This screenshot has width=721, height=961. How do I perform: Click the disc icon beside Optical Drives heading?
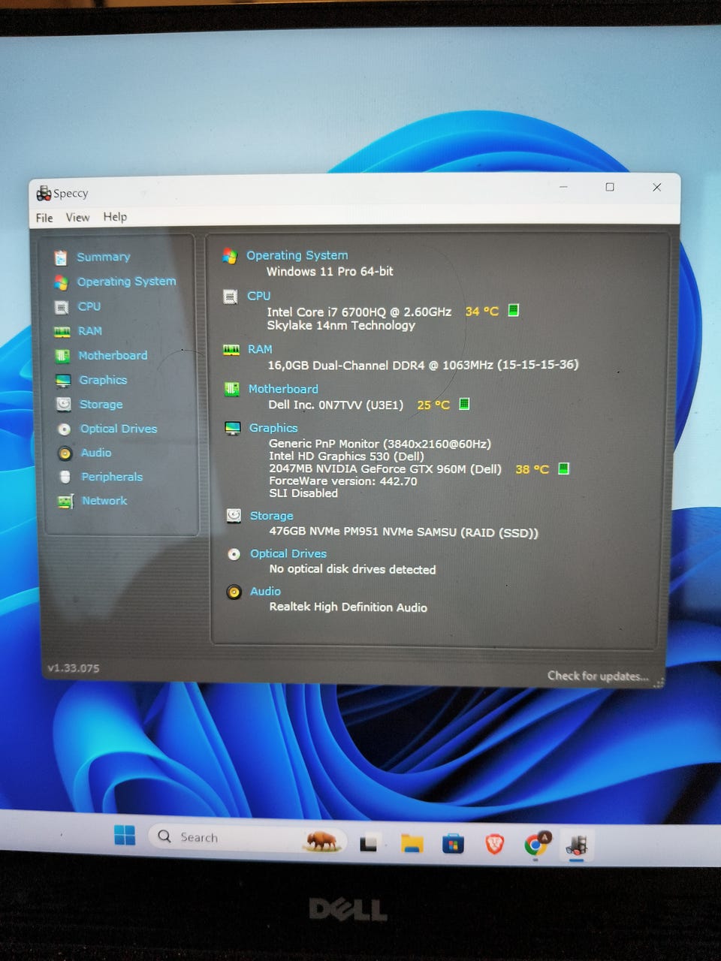(x=234, y=554)
